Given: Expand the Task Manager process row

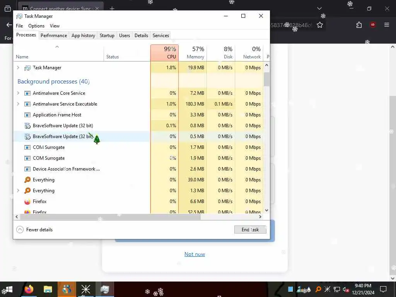Looking at the screenshot, I should tap(18, 67).
